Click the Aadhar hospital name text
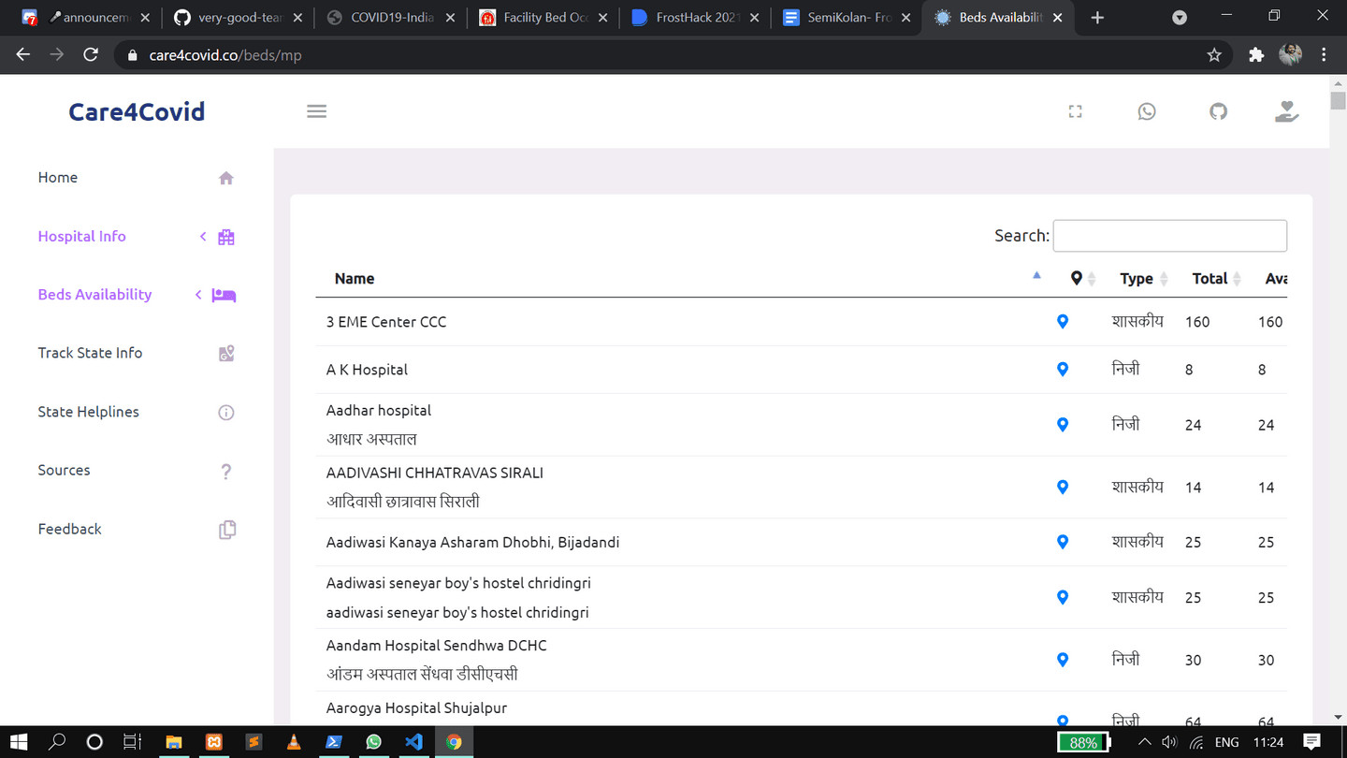The width and height of the screenshot is (1347, 758). (x=379, y=410)
